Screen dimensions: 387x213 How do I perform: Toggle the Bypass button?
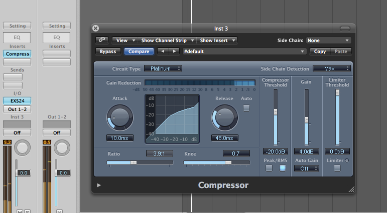[108, 51]
